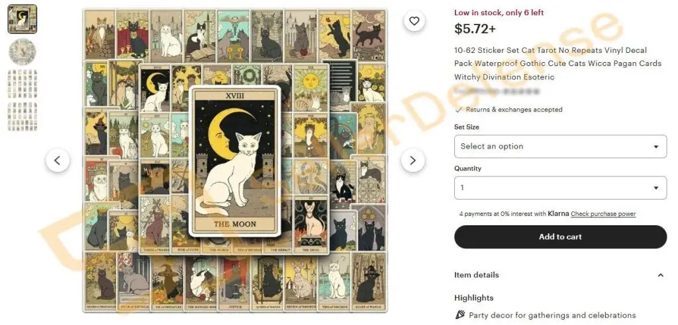
Task: Select third thumbnail showing sticker grid
Action: (23, 84)
